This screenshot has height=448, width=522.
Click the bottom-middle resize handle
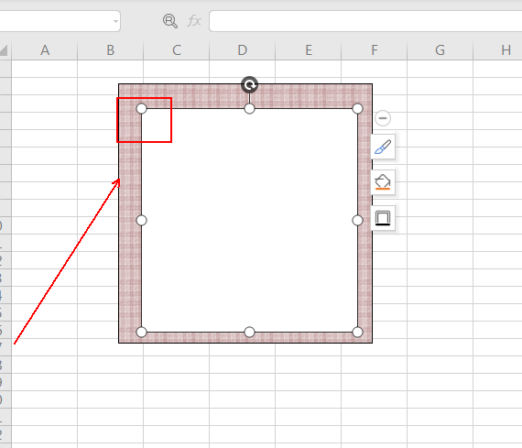coord(249,332)
